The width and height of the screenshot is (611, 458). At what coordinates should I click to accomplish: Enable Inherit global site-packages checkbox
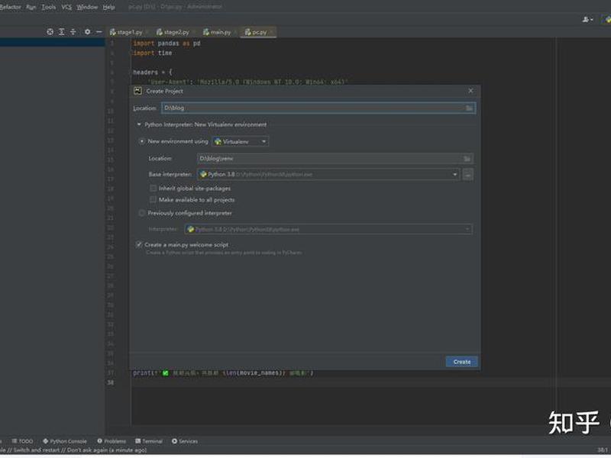(x=154, y=189)
